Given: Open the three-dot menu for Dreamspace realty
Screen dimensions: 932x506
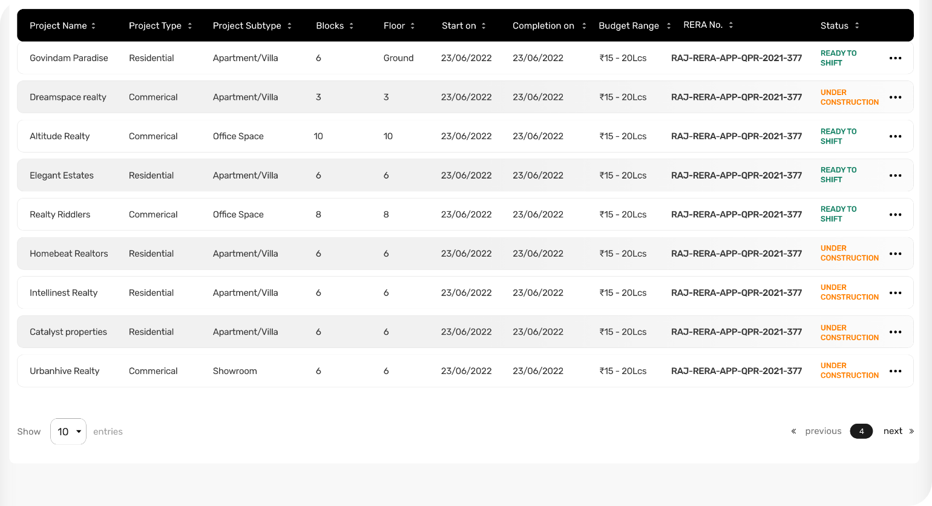Looking at the screenshot, I should pyautogui.click(x=895, y=97).
